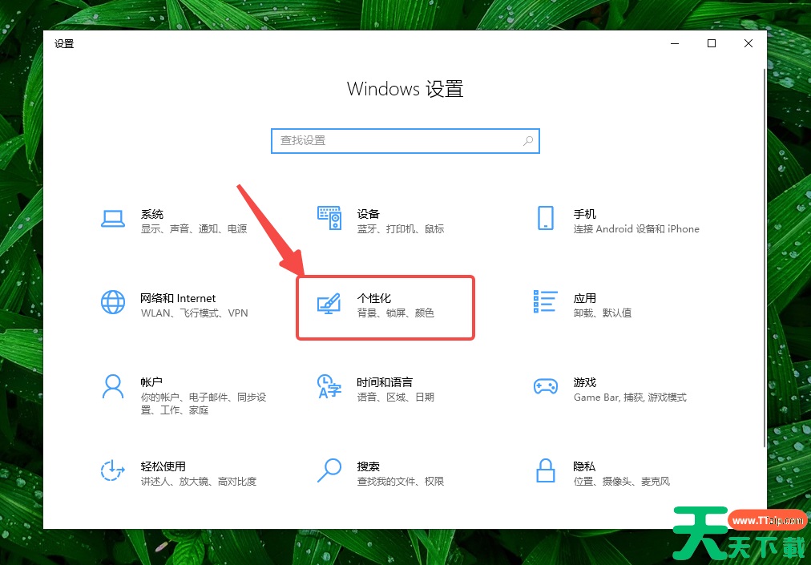Open the Time & Language (时间和语言) icon
The width and height of the screenshot is (811, 565).
[329, 386]
